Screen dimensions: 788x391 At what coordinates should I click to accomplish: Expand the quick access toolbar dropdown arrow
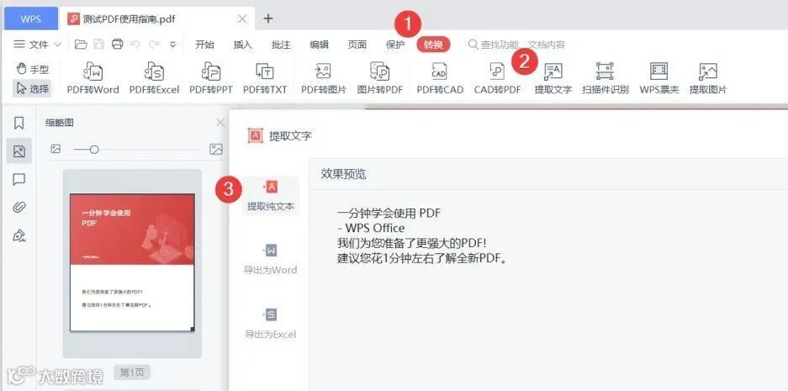point(172,45)
